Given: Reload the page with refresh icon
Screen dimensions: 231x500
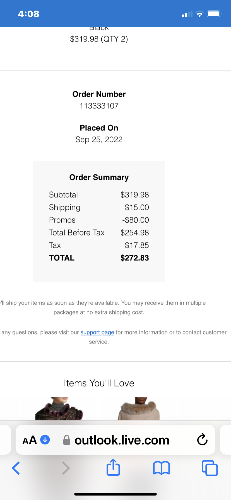Looking at the screenshot, I should click(202, 440).
